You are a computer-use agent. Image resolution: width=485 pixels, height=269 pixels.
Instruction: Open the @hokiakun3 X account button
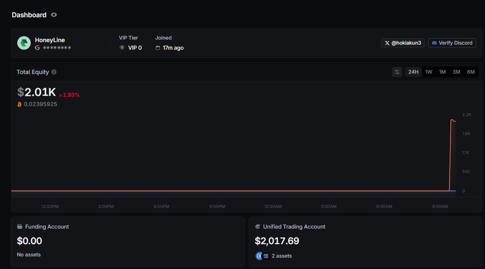click(403, 43)
